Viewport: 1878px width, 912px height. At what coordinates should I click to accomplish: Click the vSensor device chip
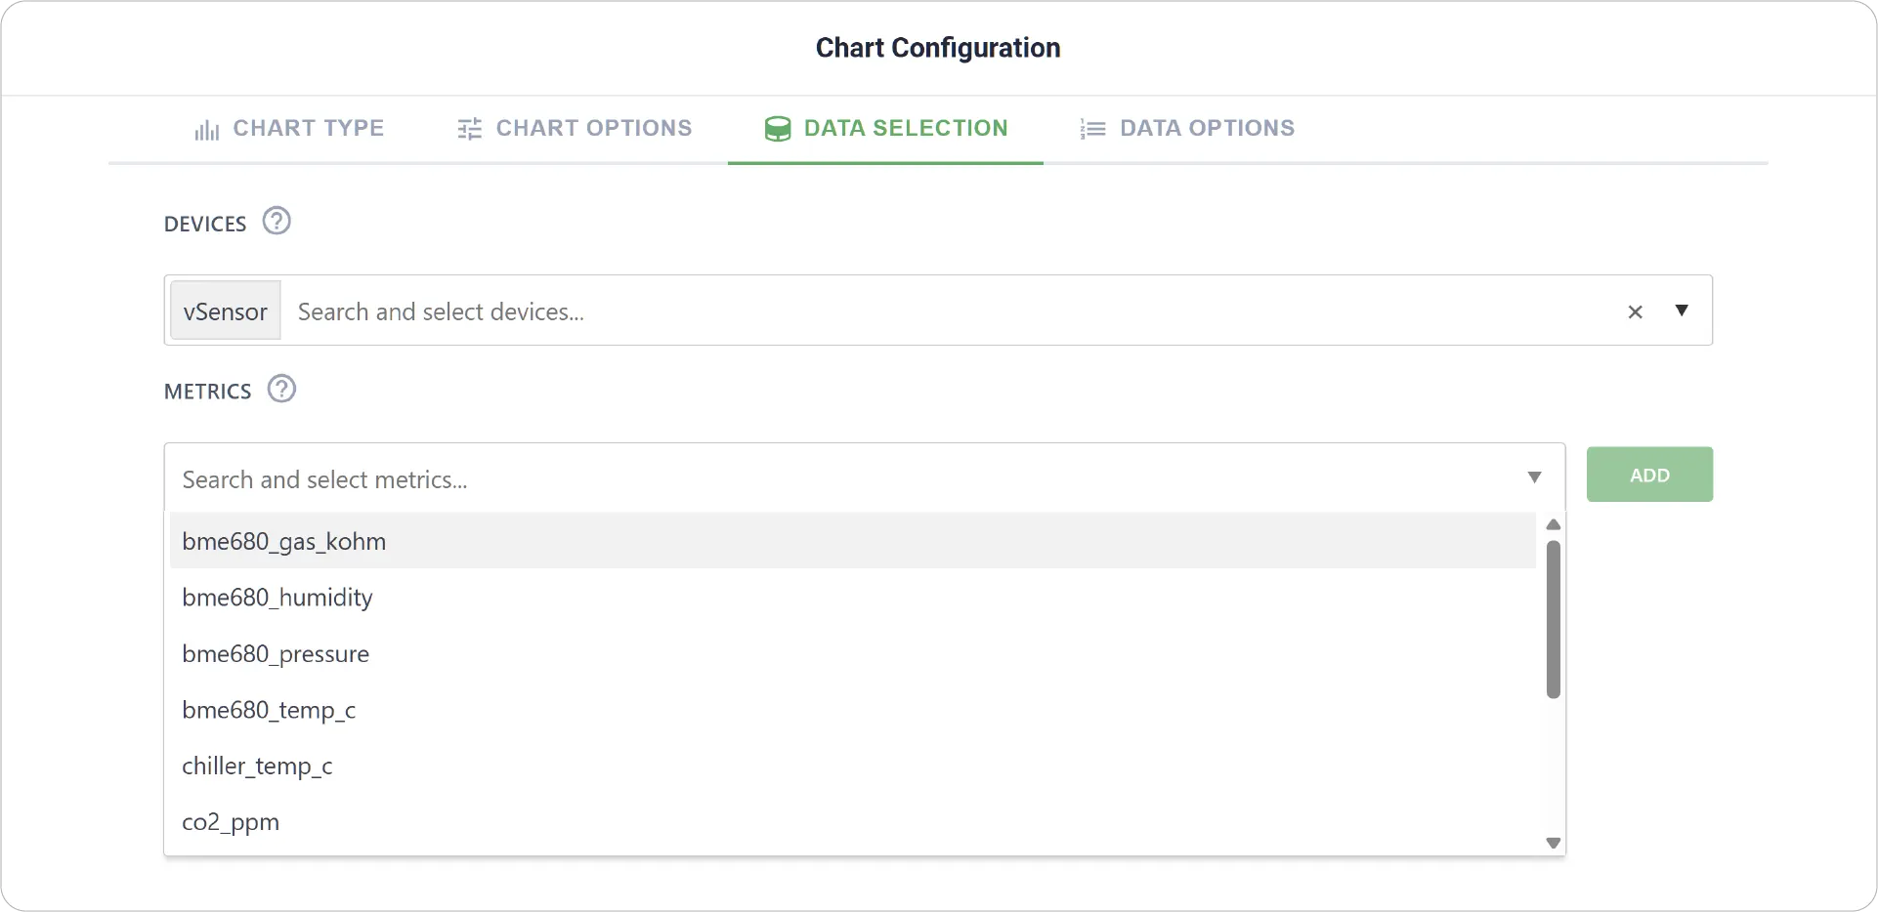click(226, 311)
